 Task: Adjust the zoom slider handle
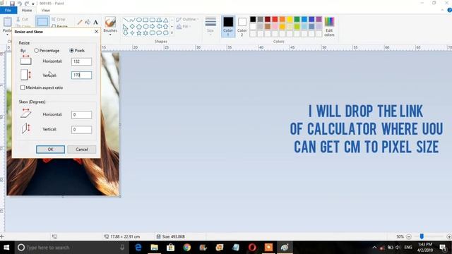pyautogui.click(x=422, y=236)
